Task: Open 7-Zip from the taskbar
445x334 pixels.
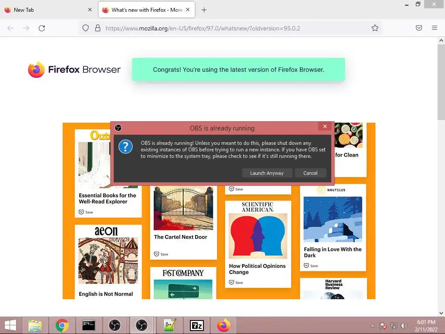Action: pyautogui.click(x=197, y=325)
